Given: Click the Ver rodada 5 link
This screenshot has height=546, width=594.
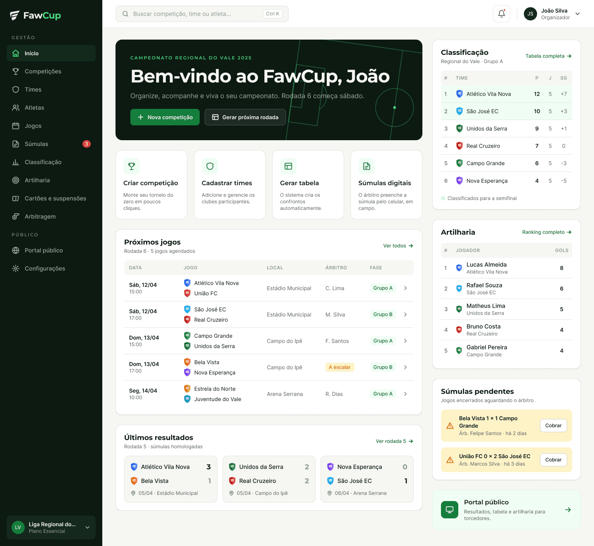Looking at the screenshot, I should (x=394, y=441).
